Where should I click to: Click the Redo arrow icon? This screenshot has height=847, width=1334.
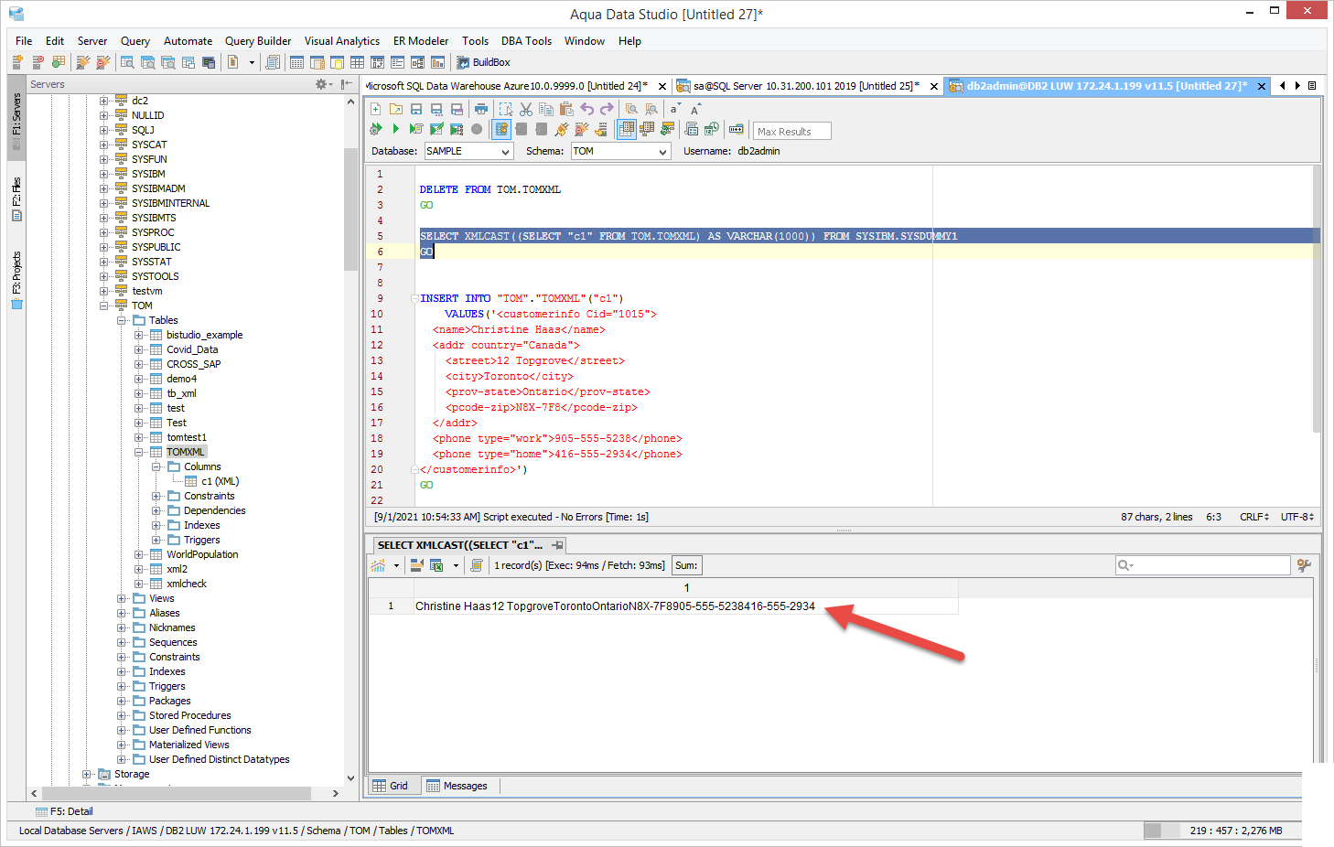[x=608, y=109]
